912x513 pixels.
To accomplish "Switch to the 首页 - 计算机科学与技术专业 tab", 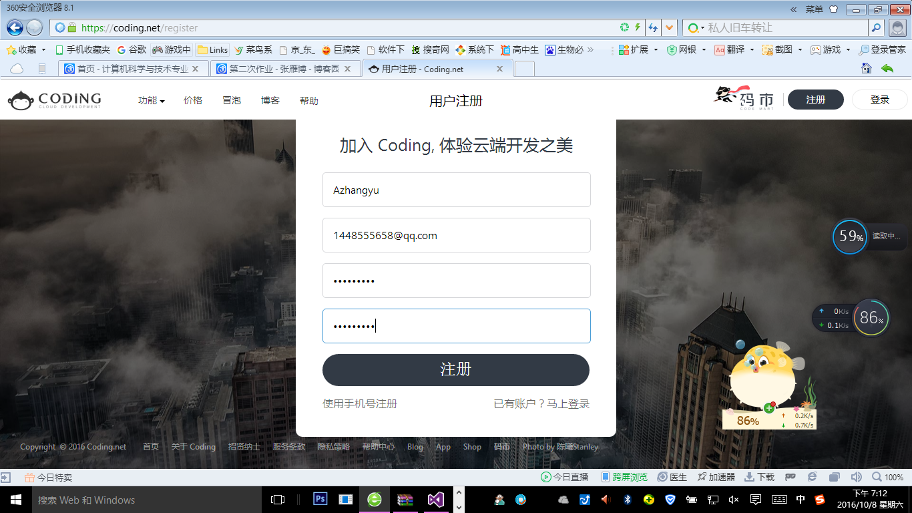I will click(133, 69).
